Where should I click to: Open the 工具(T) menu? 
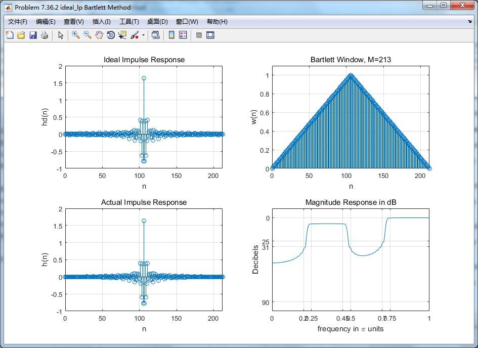coord(129,22)
